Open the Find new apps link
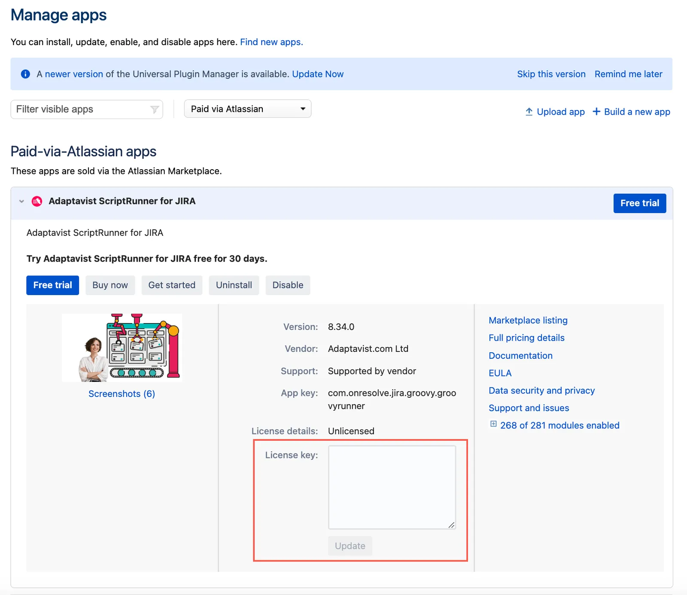Viewport: 687px width, 595px height. click(271, 42)
